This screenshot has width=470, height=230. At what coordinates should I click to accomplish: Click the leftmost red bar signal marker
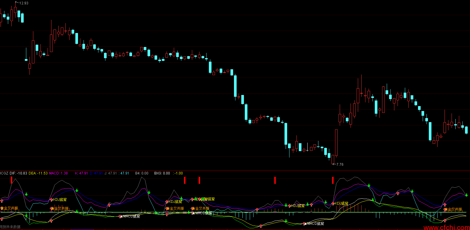(11, 180)
